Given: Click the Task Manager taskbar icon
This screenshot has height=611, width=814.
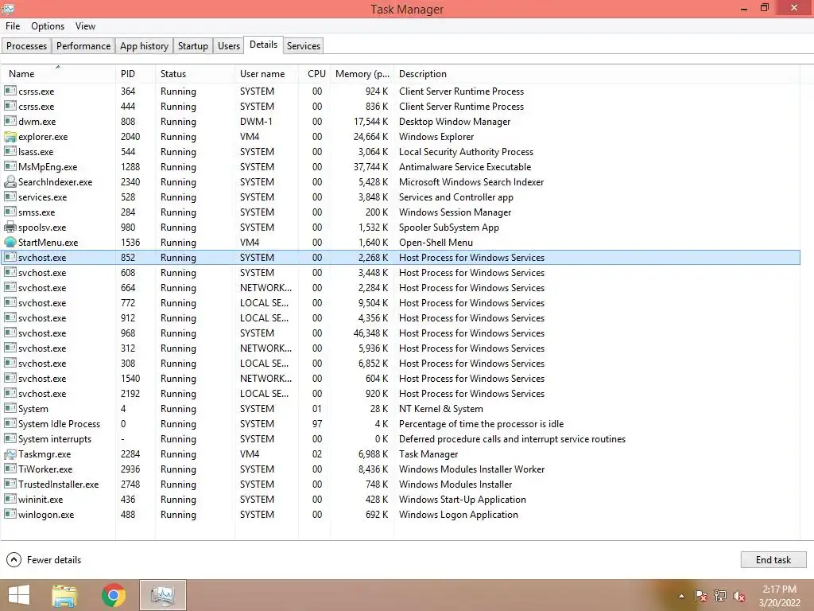Looking at the screenshot, I should [162, 595].
